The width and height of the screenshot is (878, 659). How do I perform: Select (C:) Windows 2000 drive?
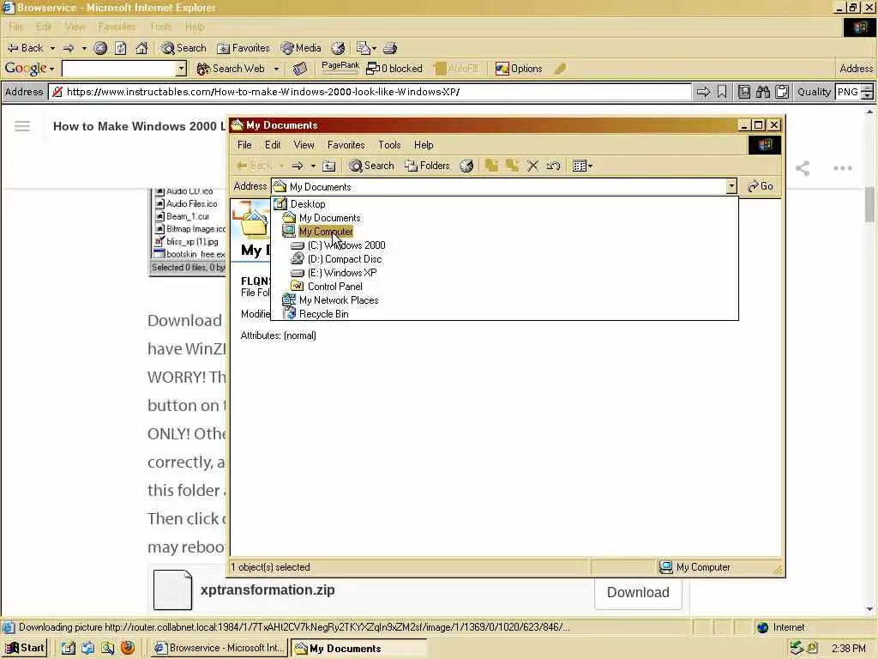(x=346, y=245)
